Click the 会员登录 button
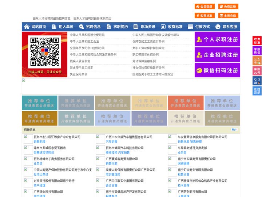Screen dimensions: 262x197 click(x=205, y=7)
